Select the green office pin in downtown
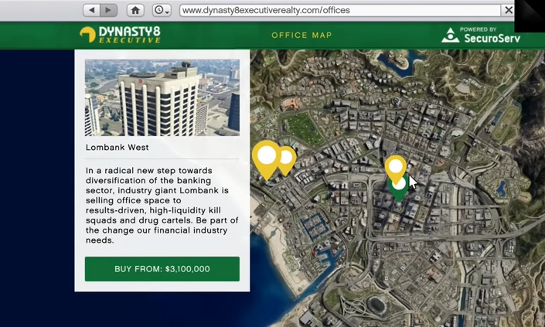 (x=399, y=190)
